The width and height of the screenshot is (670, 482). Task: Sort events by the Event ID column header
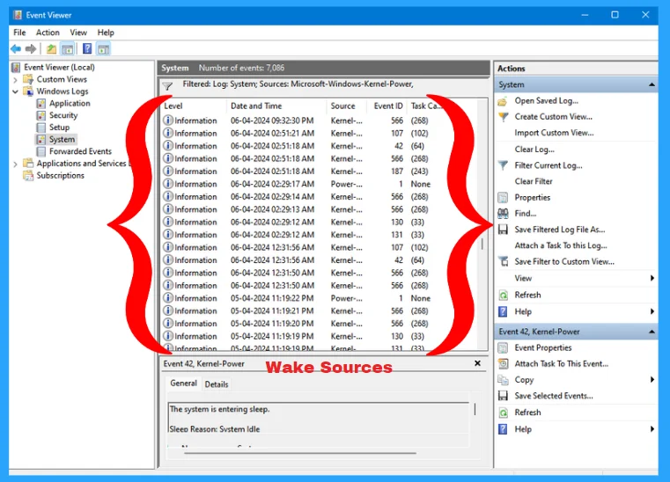[388, 106]
